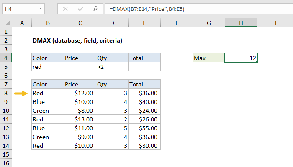
Task: Select row 1 header
Action: [x=6, y=32]
